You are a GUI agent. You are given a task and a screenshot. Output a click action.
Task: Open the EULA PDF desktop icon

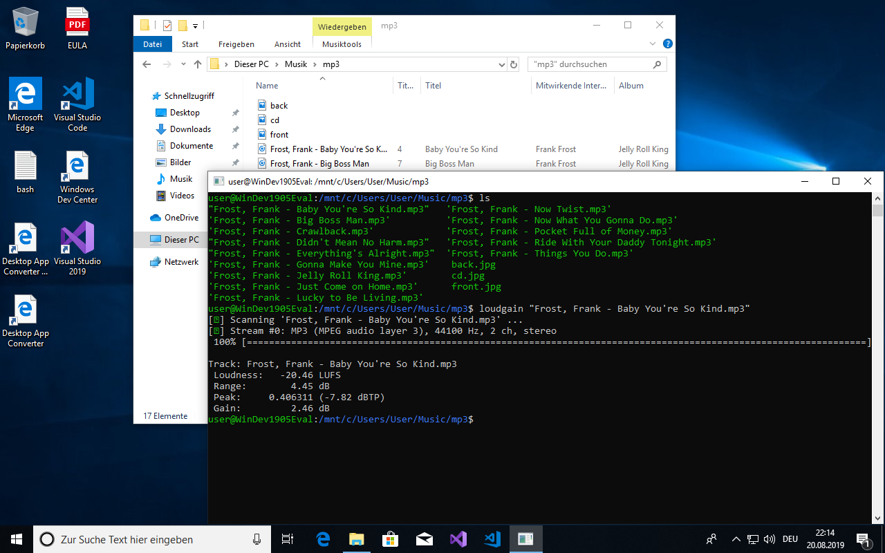tap(77, 28)
